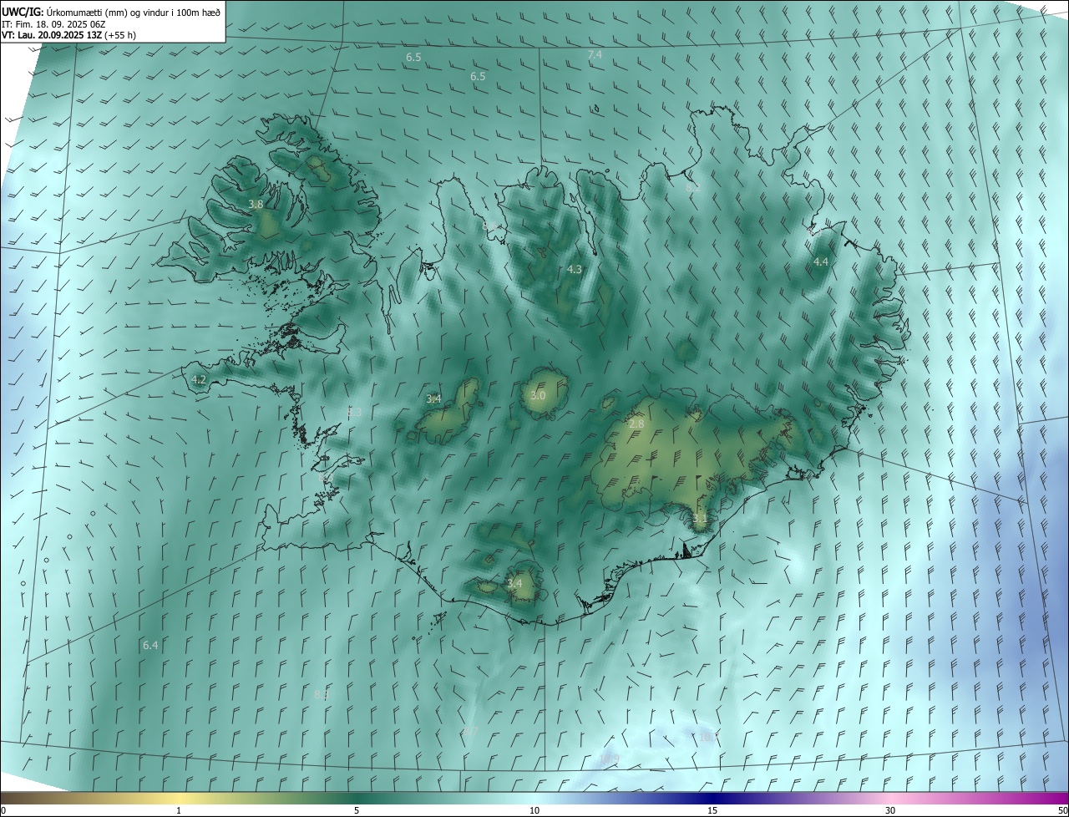The image size is (1069, 817).
Task: Click the valid time line 'VT: Lau. 20.09.2025 13Z (+55 h)'
Action: (x=68, y=34)
